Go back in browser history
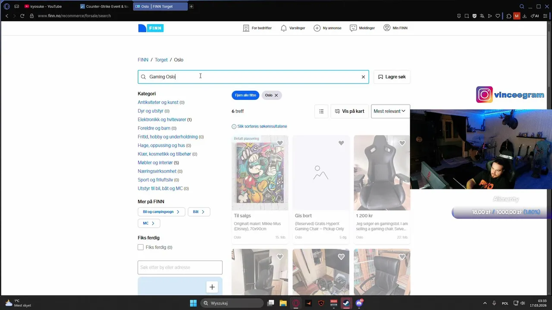552x310 pixels. coord(6,16)
